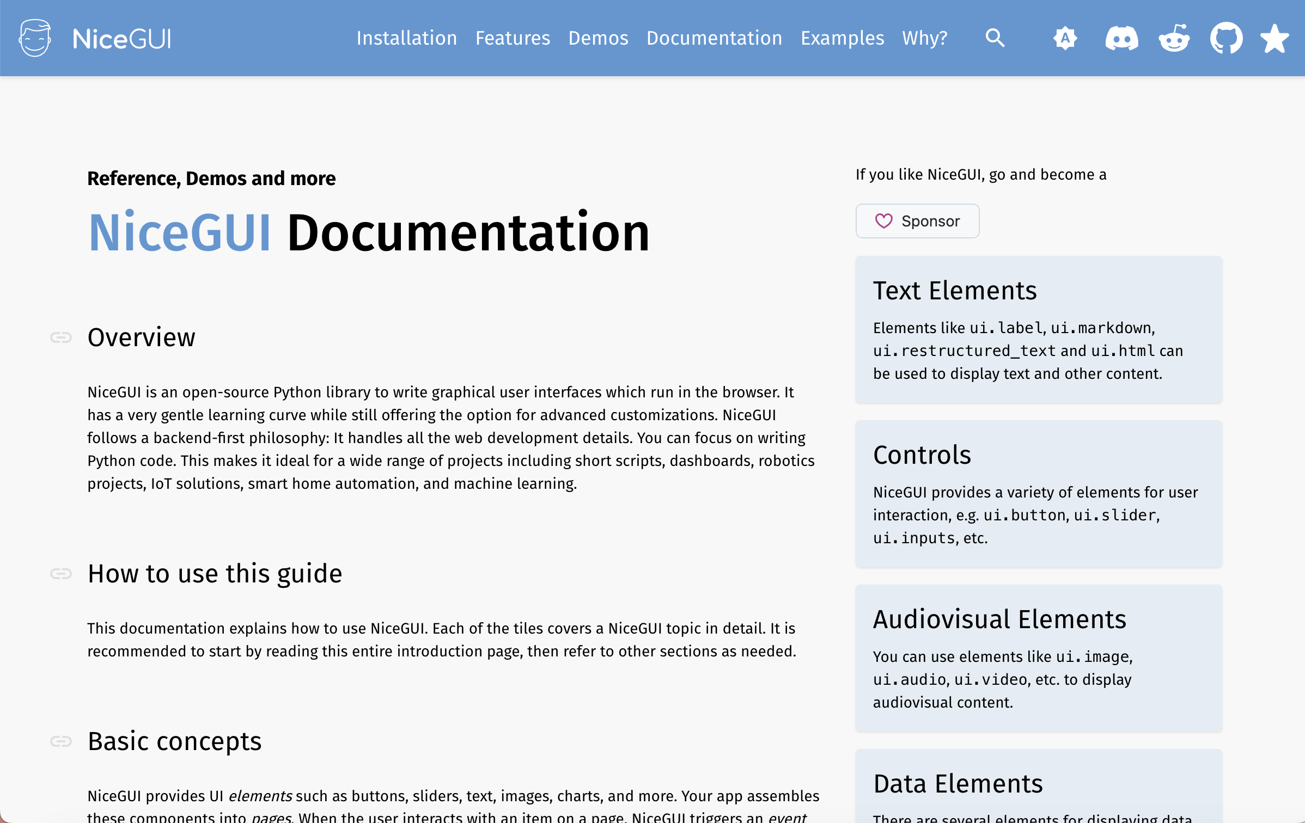Click the Overview section heading

point(141,337)
